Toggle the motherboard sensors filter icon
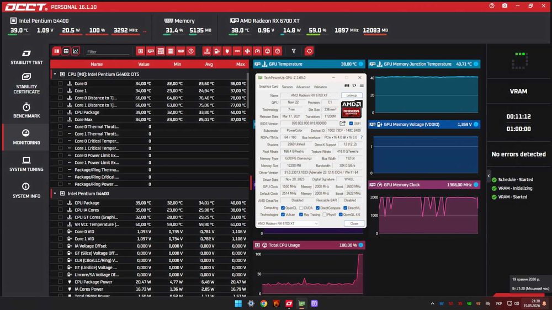This screenshot has width=552, height=310. (x=161, y=51)
